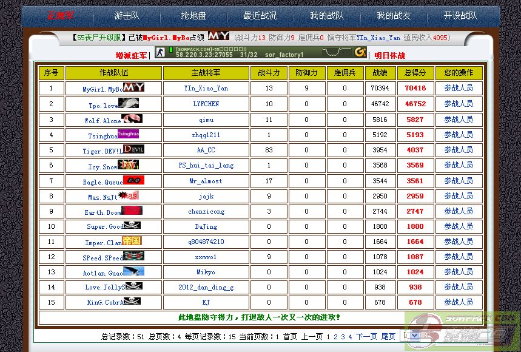Click the MyGirl.MyBo team logo icon
Viewport: 521px width, 352px height.
coord(133,87)
